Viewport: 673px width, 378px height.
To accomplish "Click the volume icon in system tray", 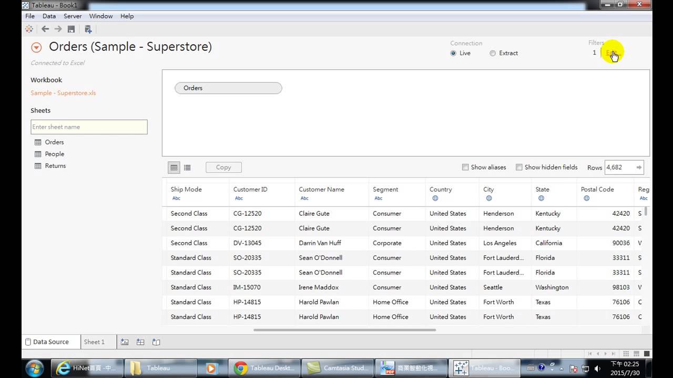I will [598, 368].
